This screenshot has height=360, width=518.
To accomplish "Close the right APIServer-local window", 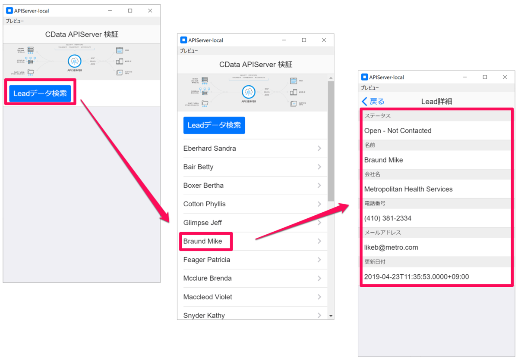I will (505, 77).
